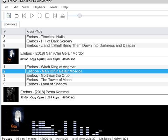
Task: Skip to next track button
Action: pyautogui.click(x=55, y=16)
